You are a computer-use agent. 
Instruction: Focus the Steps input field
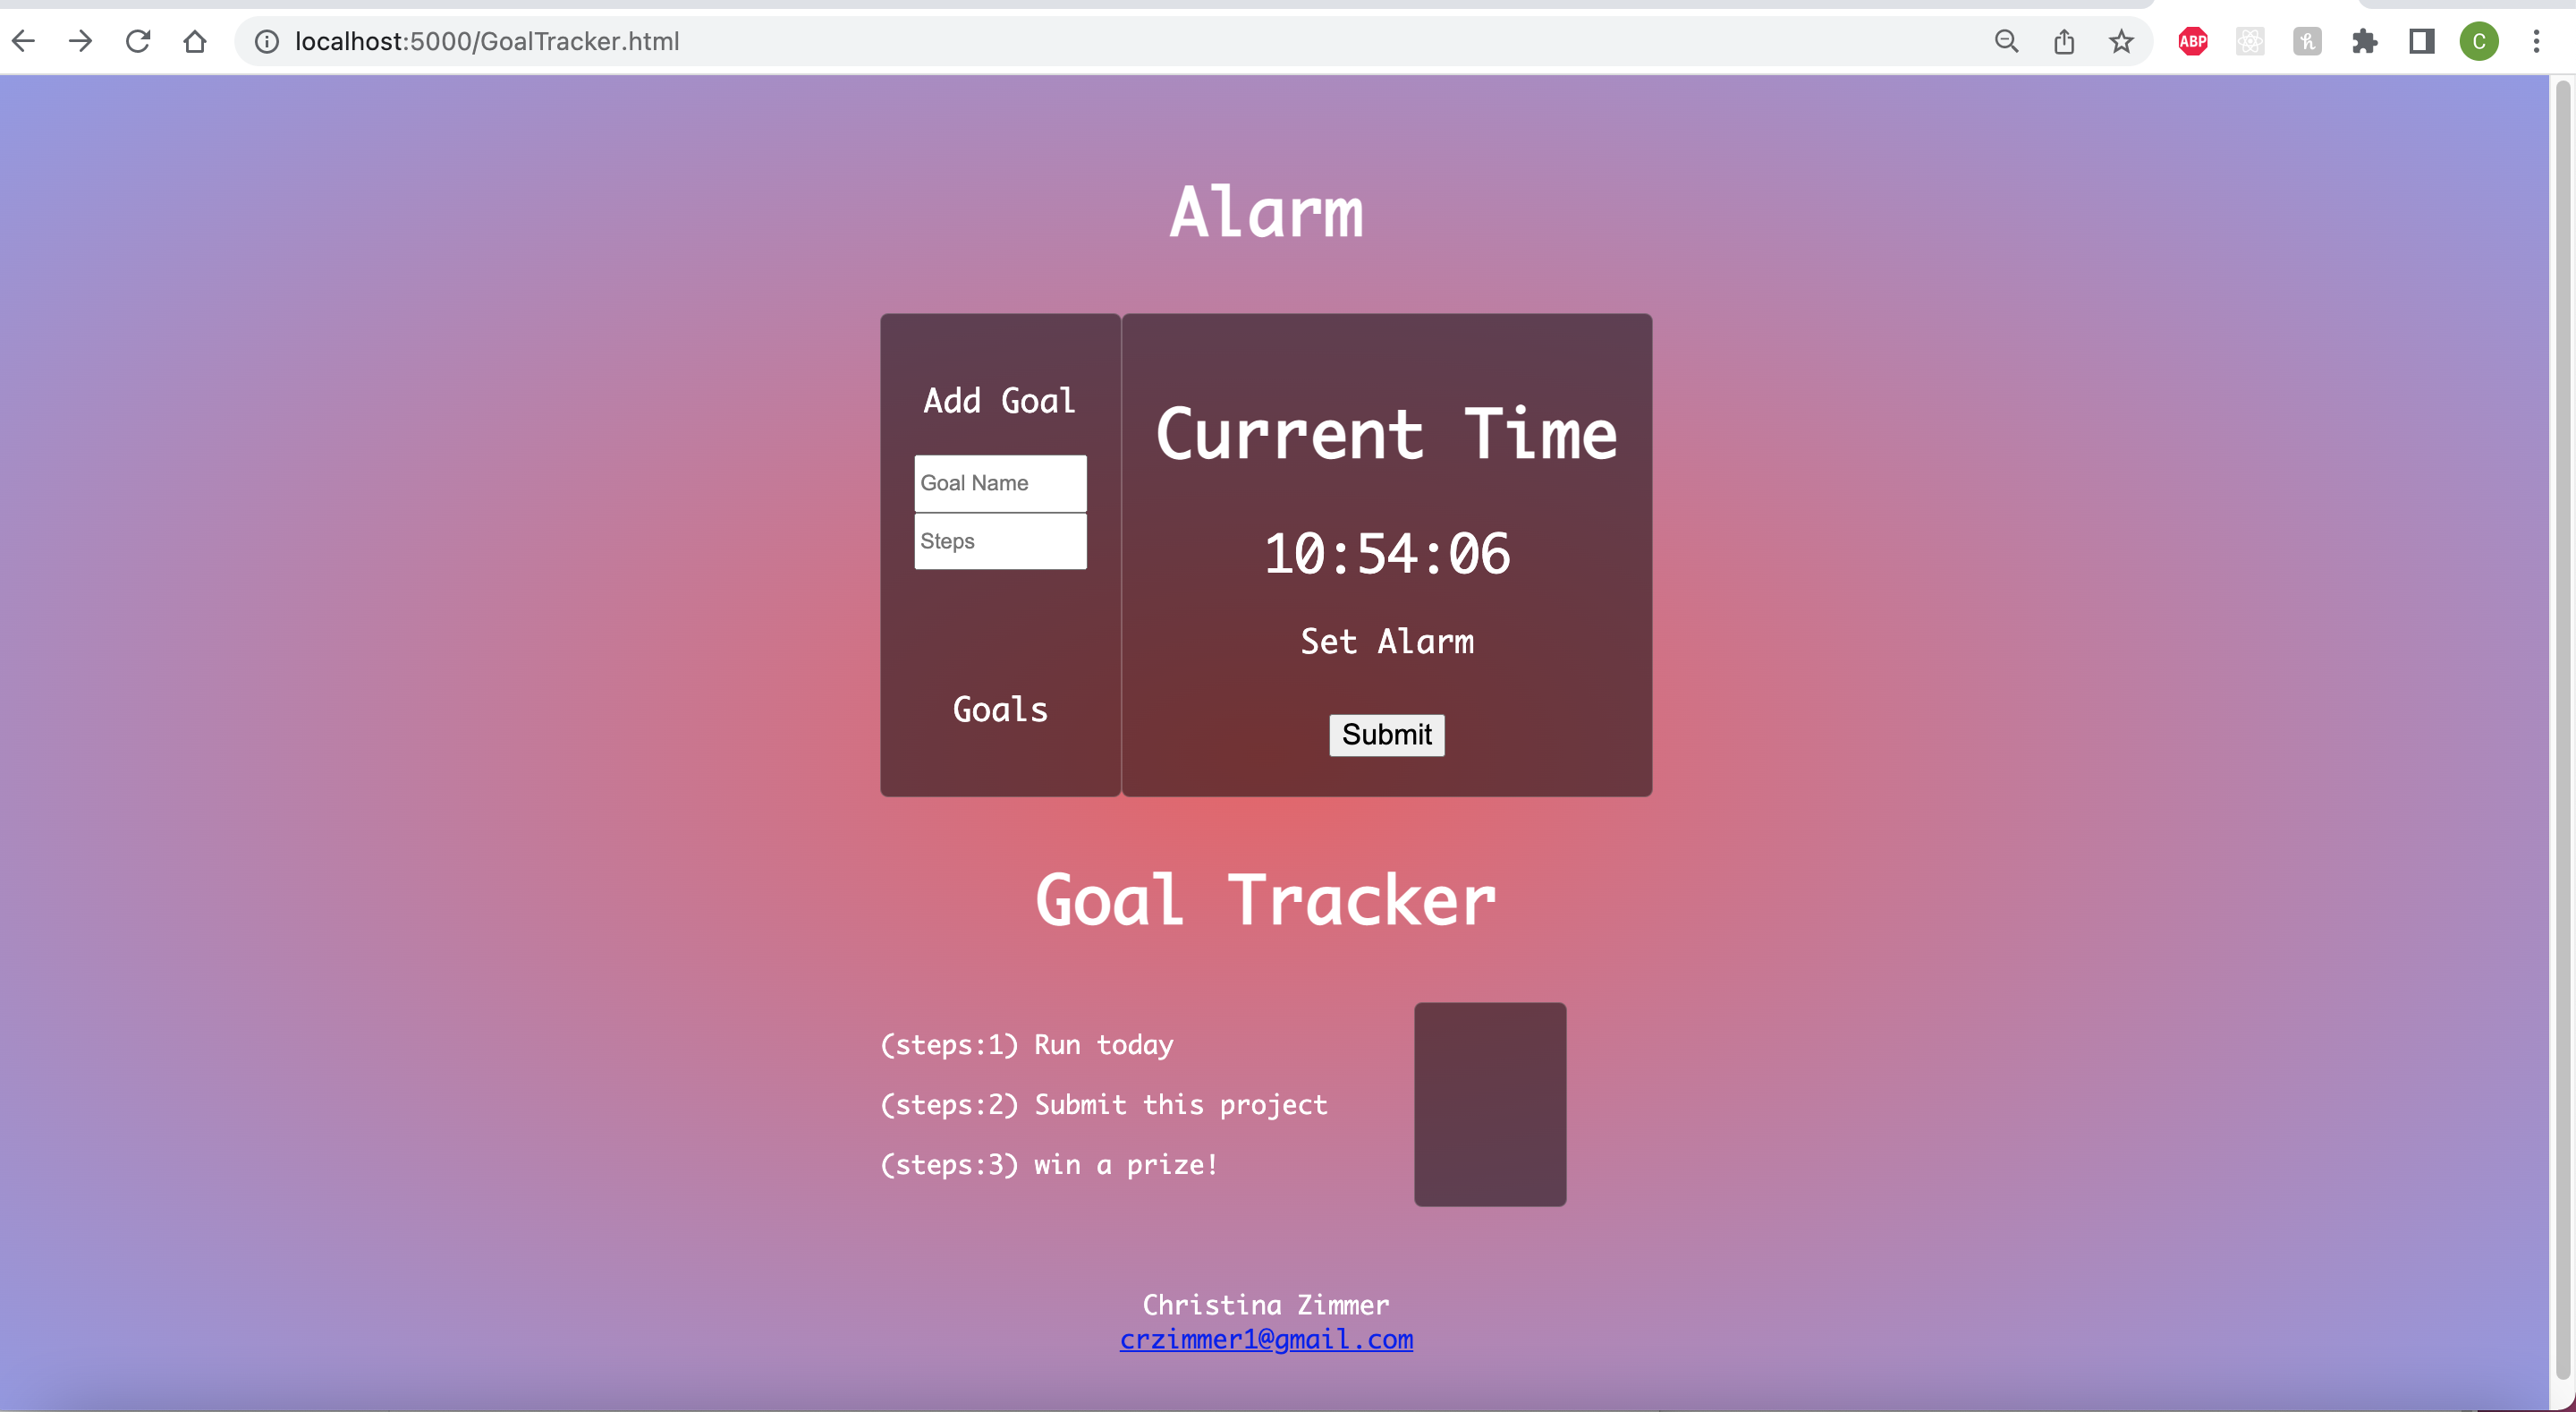[x=1000, y=541]
